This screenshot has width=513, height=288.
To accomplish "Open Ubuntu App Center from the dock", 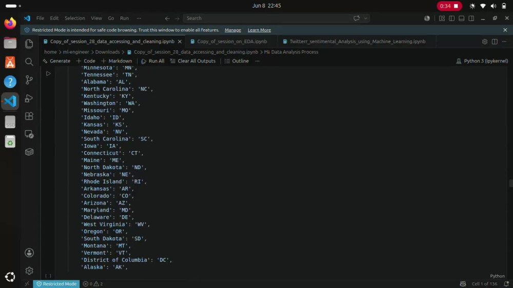I will 10,62.
